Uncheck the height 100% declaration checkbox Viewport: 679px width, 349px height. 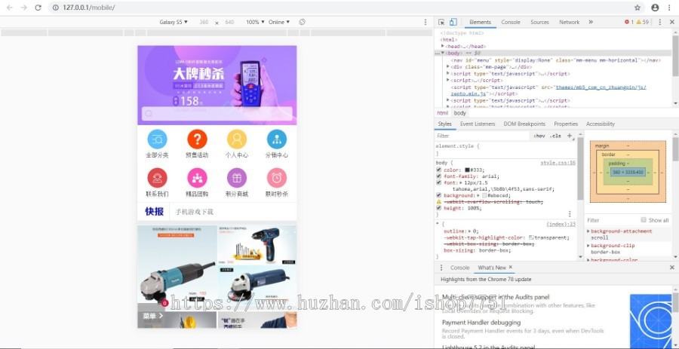pyautogui.click(x=438, y=208)
